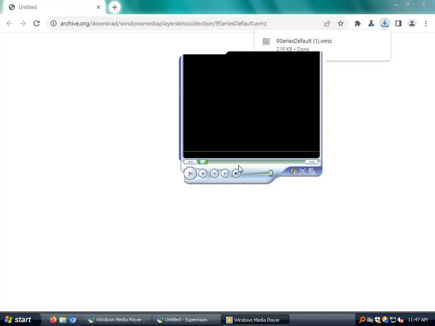Switch to Untitled - Supermium taskbar item

click(x=186, y=320)
